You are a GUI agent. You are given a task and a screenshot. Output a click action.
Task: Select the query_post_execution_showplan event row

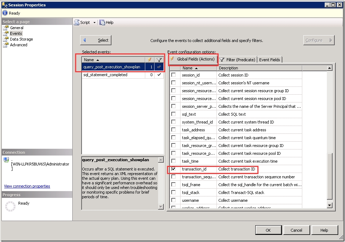(123, 67)
